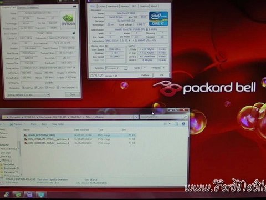
Task: Sort by the Date modified column header
Action: point(81,129)
